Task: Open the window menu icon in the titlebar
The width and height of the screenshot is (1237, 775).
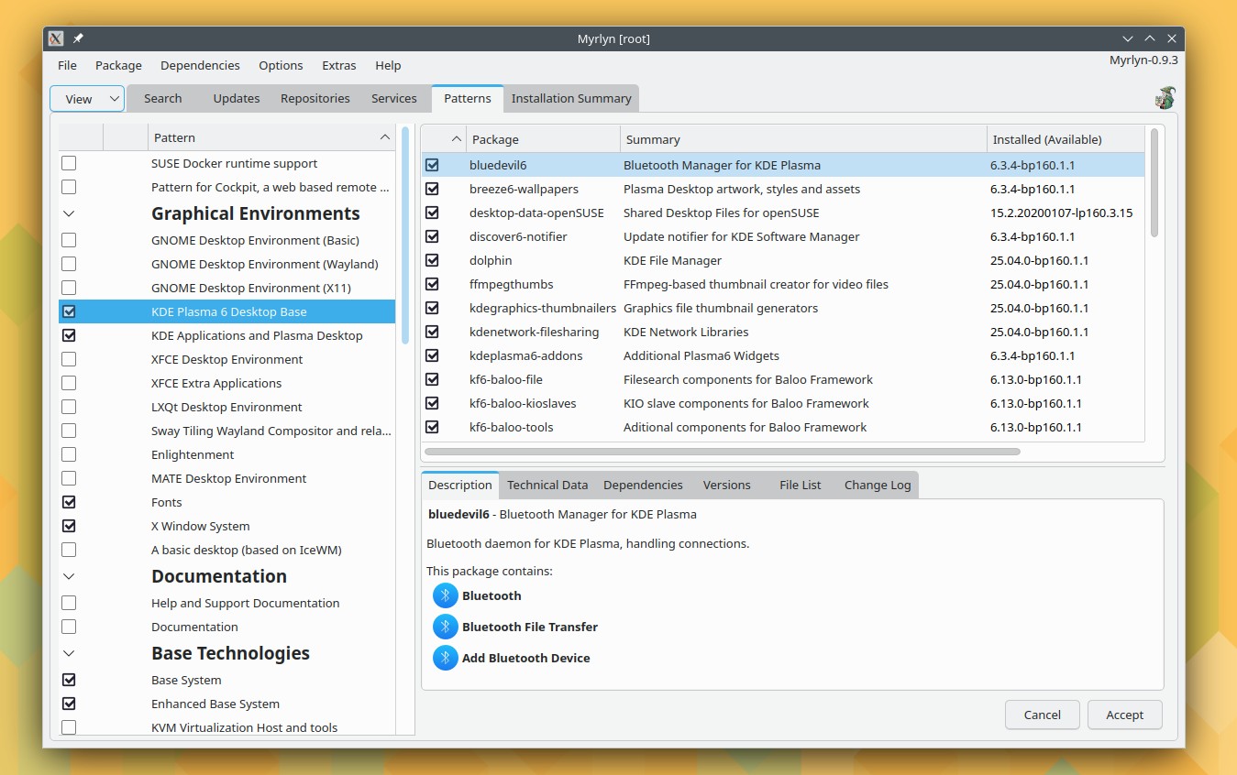Action: [x=56, y=38]
